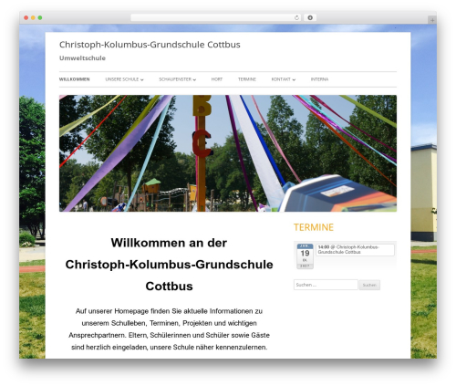The image size is (456, 386).
Task: Expand the Unsere Schule dropdown arrow
Action: pos(142,79)
